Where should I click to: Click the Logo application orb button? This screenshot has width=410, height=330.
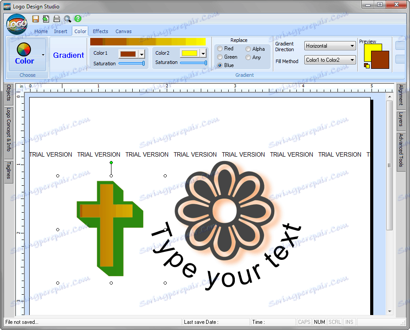(x=17, y=24)
